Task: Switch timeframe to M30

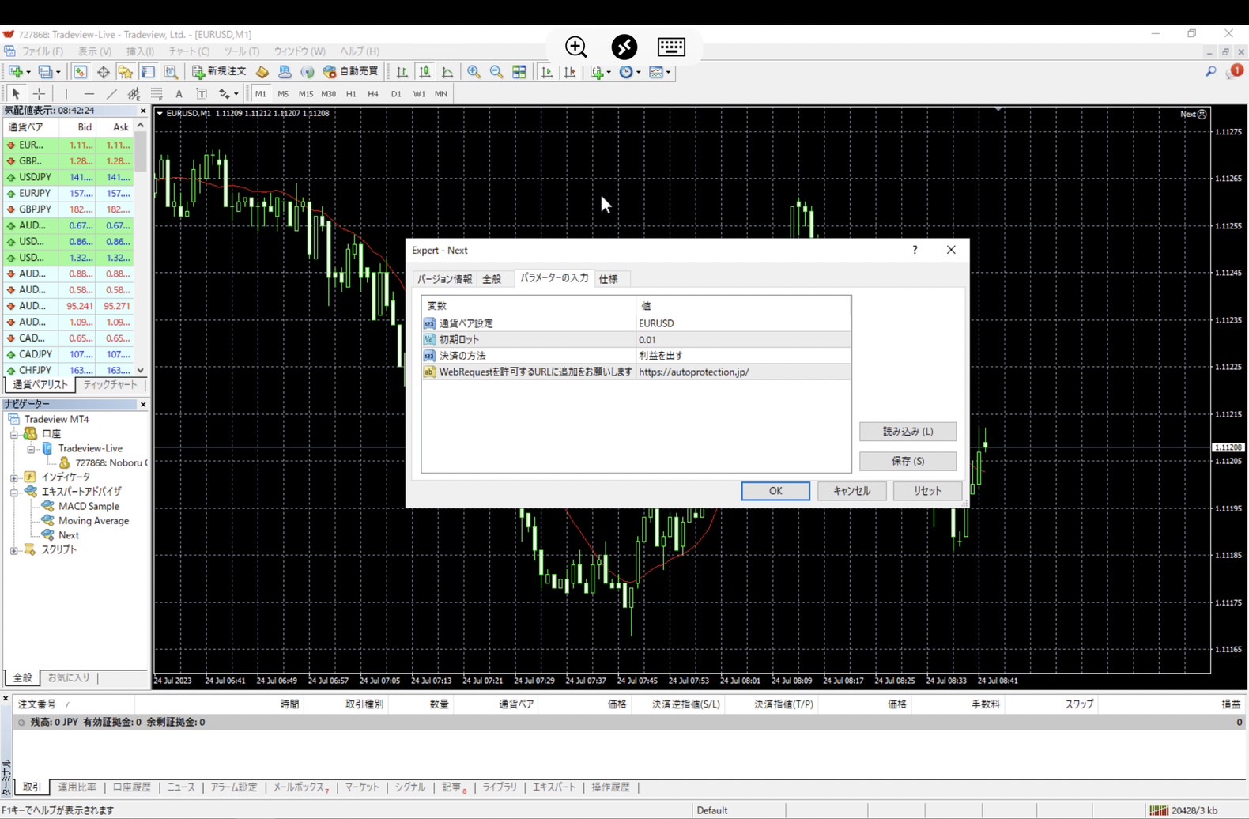Action: coord(328,93)
